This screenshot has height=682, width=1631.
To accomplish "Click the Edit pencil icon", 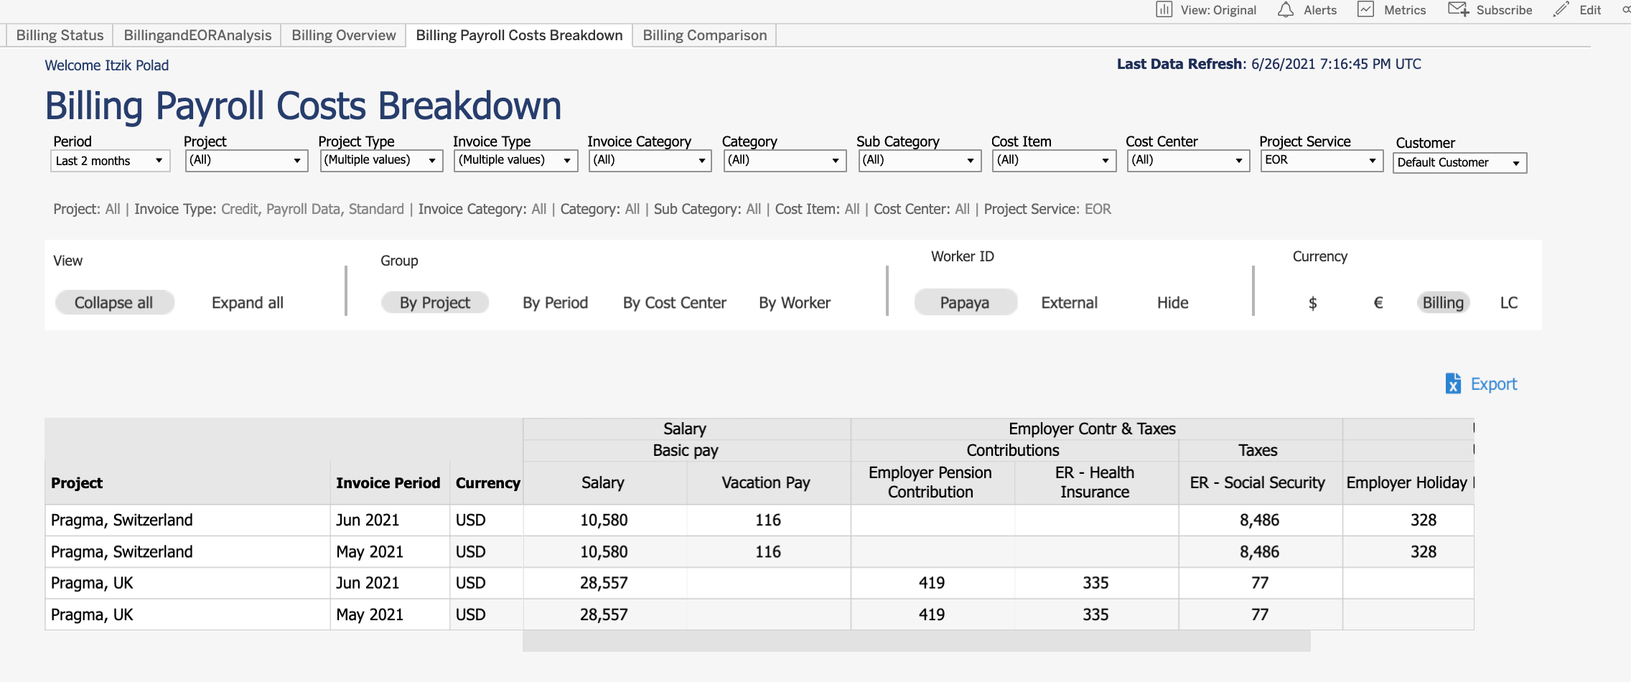I will coord(1559,10).
